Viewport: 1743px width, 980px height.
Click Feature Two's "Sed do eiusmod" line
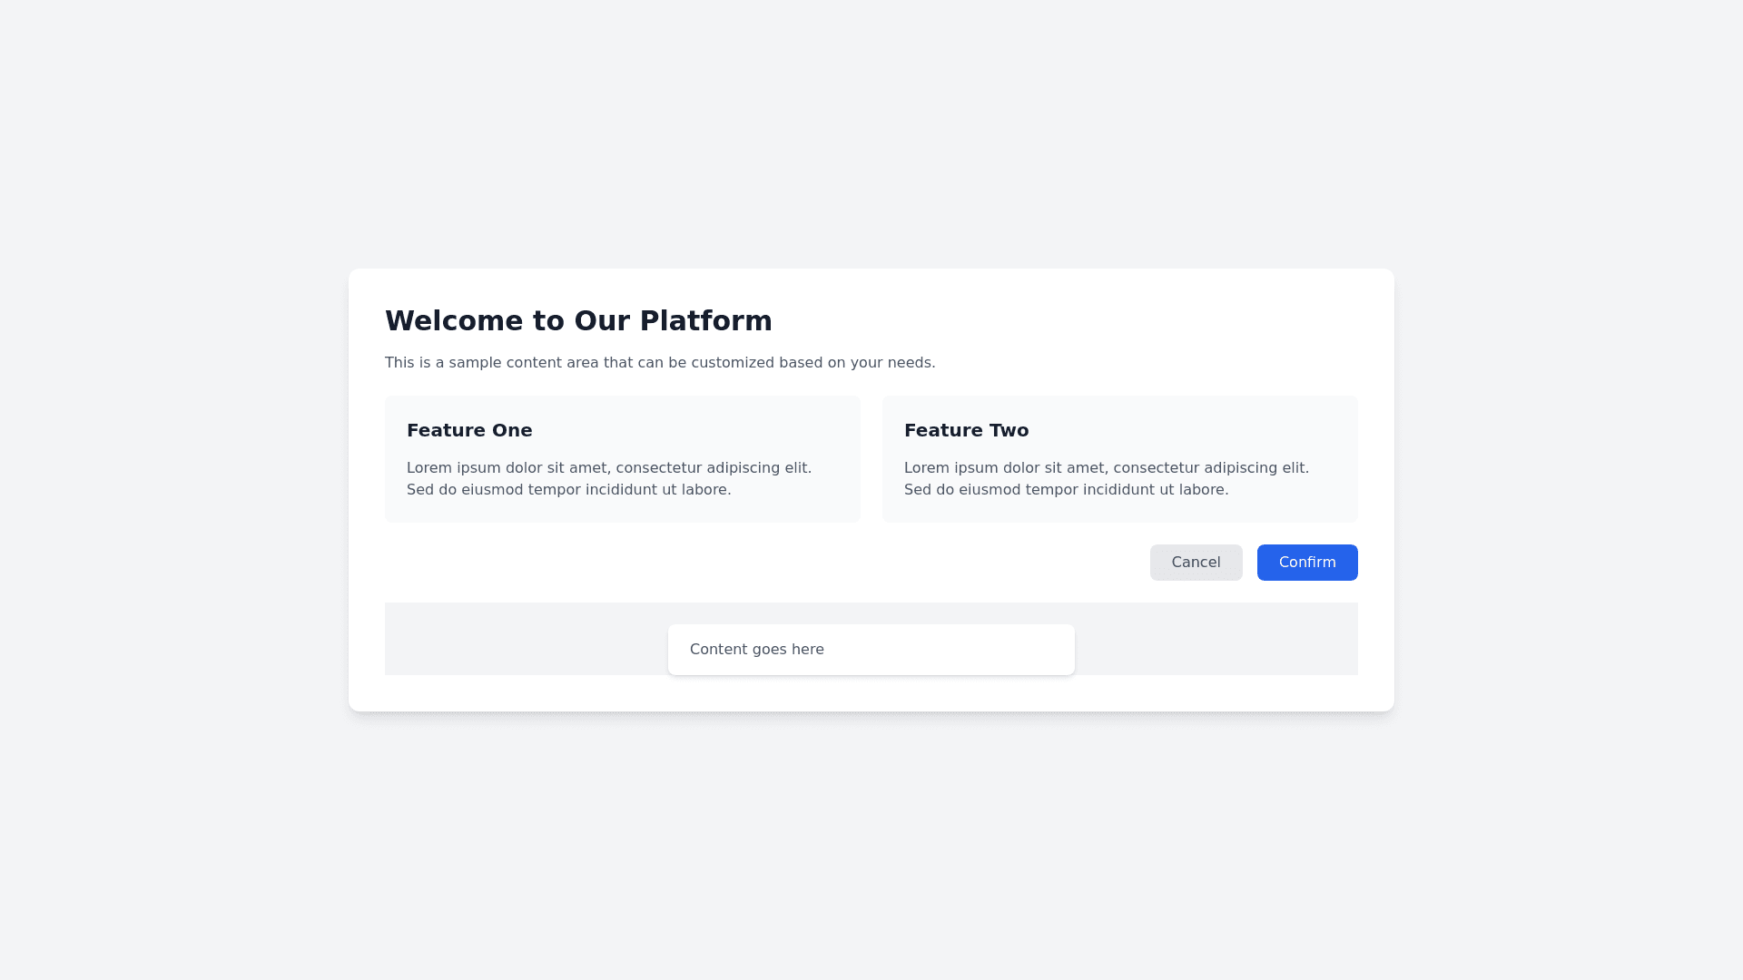(1066, 490)
